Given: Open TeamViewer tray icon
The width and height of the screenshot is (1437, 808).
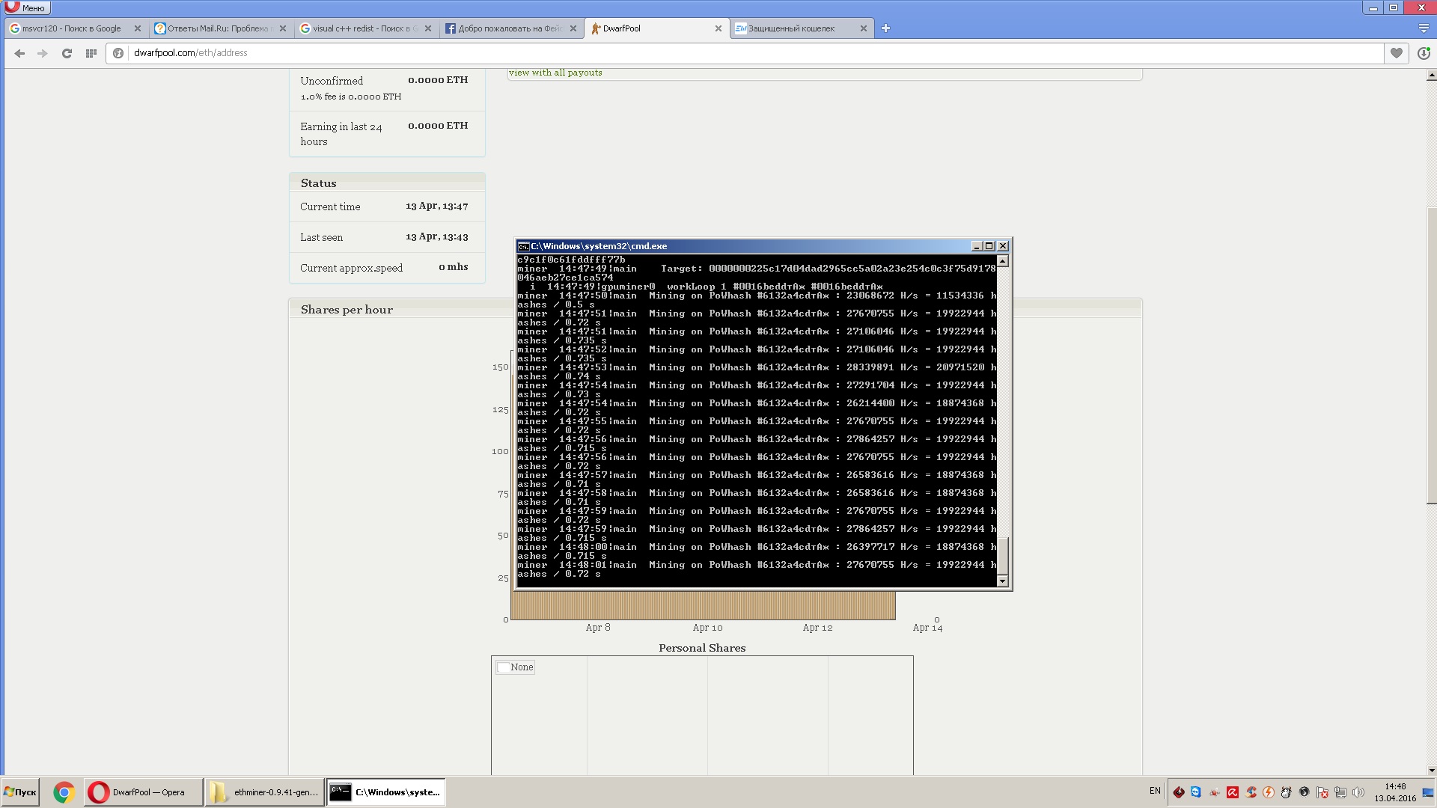Looking at the screenshot, I should (1196, 792).
